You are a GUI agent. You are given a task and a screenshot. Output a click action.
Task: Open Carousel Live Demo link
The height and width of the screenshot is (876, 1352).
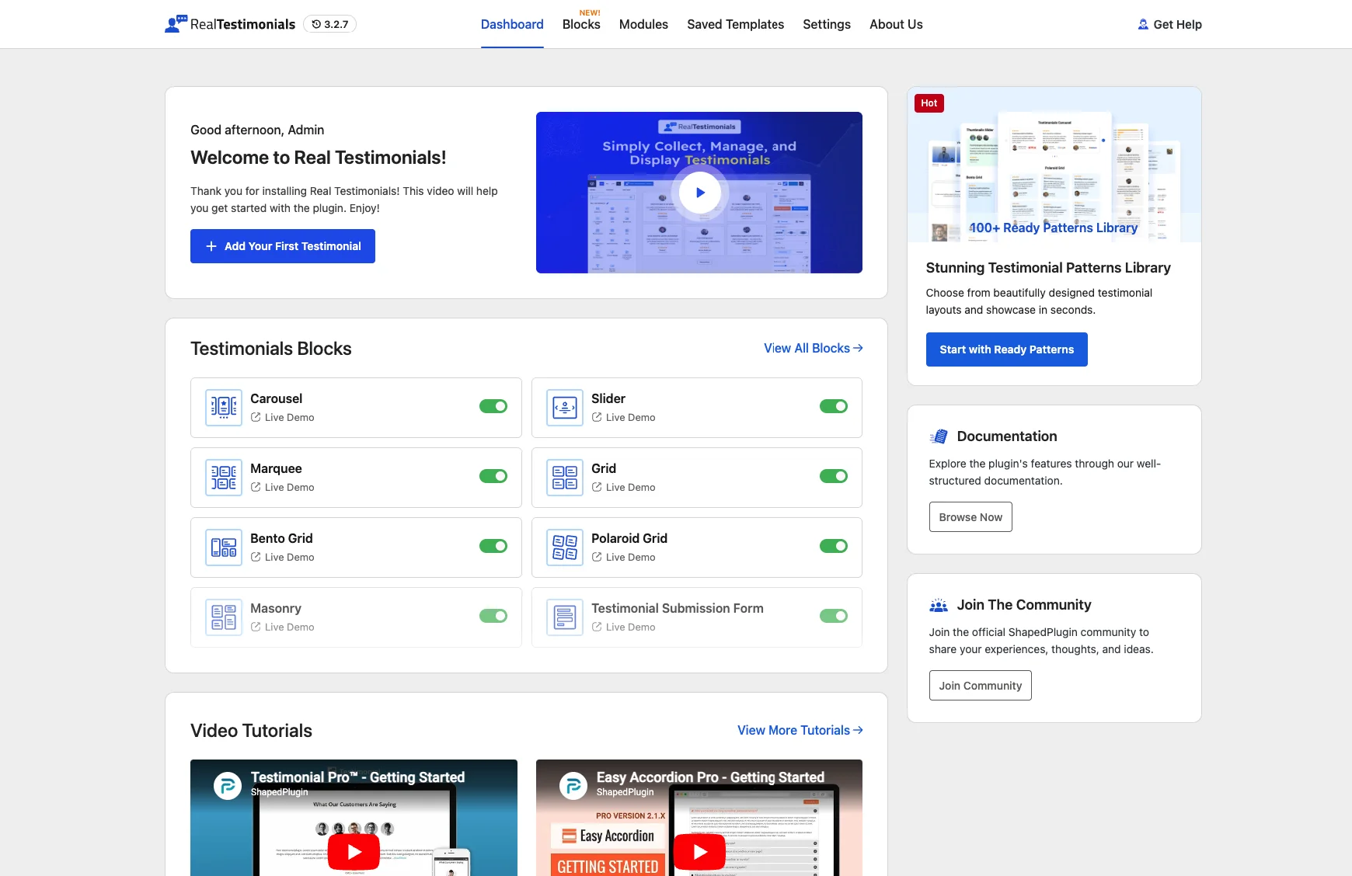(x=282, y=417)
